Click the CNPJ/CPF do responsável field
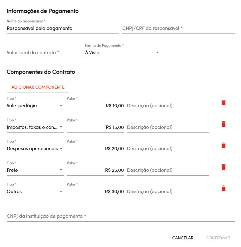The width and height of the screenshot is (241, 247). coord(178,28)
